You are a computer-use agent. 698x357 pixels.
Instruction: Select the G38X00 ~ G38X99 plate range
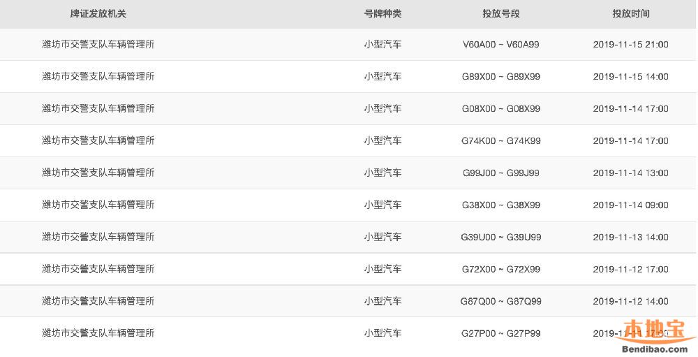point(501,205)
